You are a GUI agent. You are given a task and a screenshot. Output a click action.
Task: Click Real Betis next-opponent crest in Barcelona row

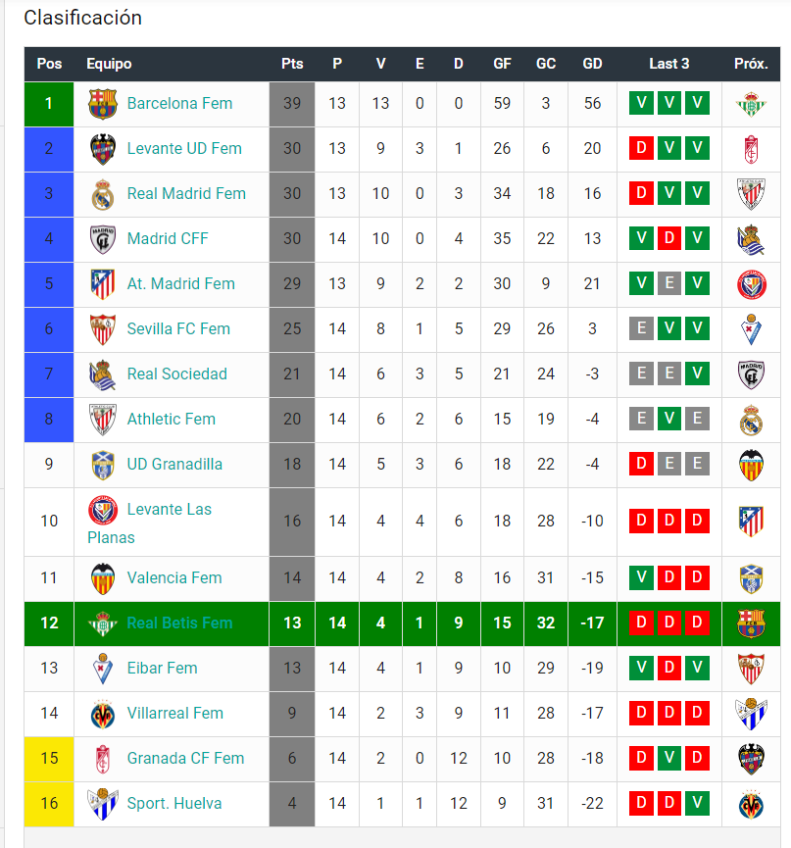click(751, 104)
